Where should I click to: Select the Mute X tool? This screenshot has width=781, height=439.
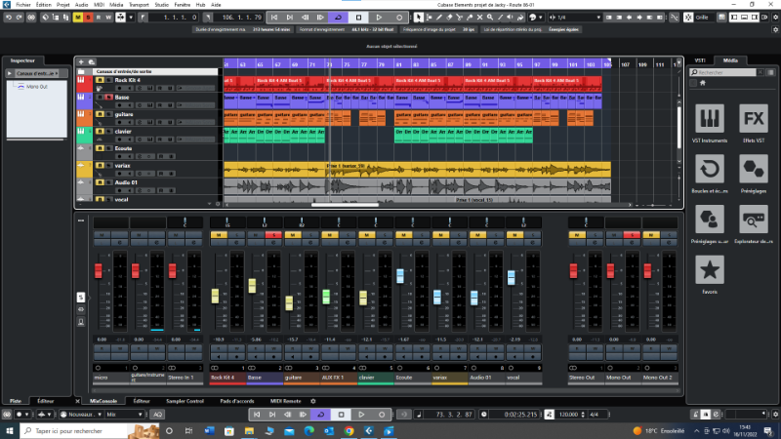pos(479,18)
